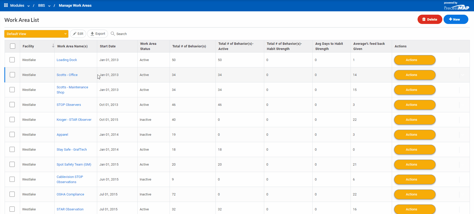The height and width of the screenshot is (214, 474).
Task: Click the Facility column sort arrow
Action: 53,46
